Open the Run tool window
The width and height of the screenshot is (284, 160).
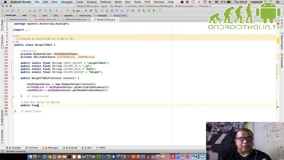87,148
